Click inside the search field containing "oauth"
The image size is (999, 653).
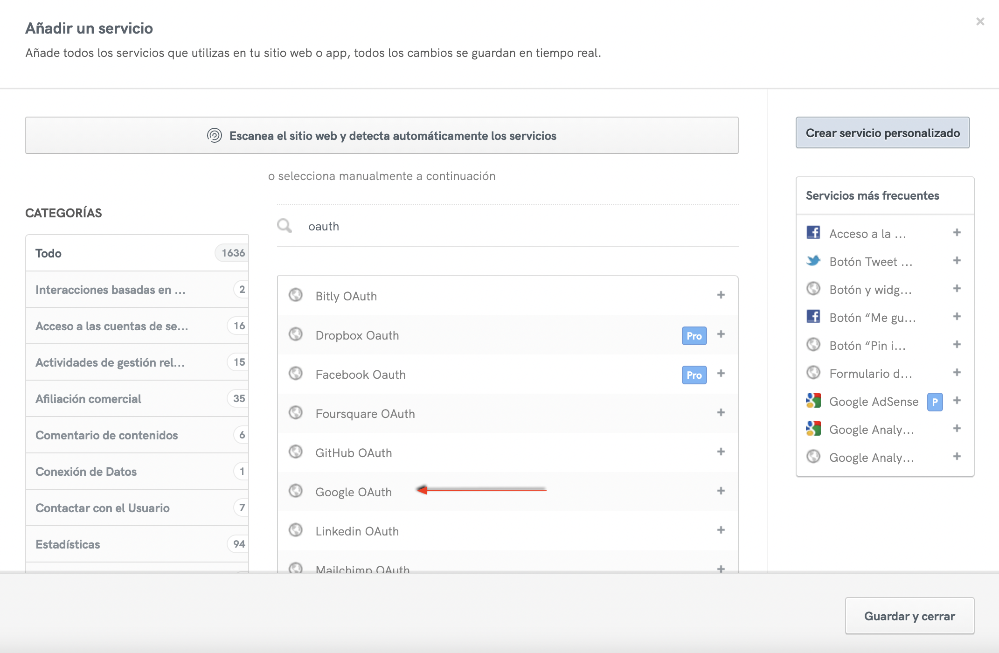tap(420, 226)
